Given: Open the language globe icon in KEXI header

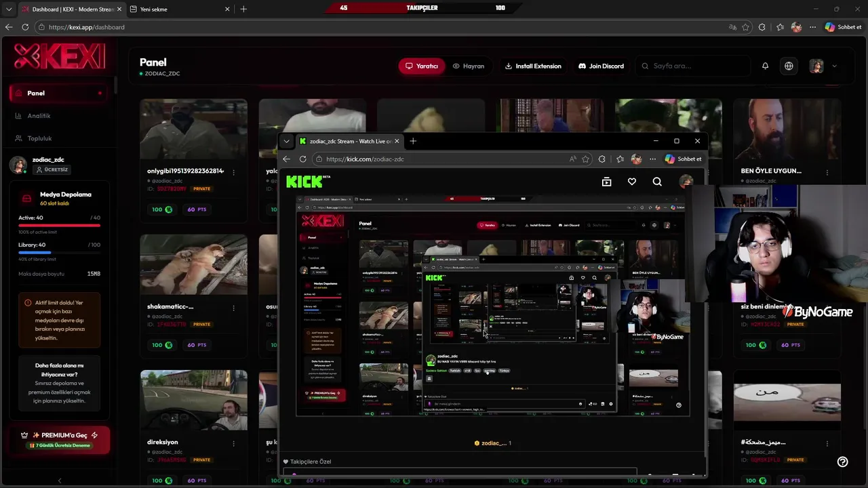Looking at the screenshot, I should point(789,66).
